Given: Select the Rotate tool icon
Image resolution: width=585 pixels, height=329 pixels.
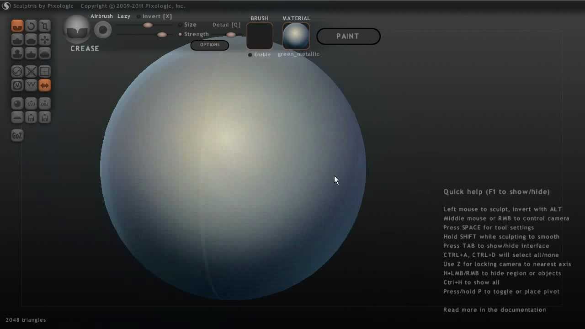Looking at the screenshot, I should [x=31, y=26].
